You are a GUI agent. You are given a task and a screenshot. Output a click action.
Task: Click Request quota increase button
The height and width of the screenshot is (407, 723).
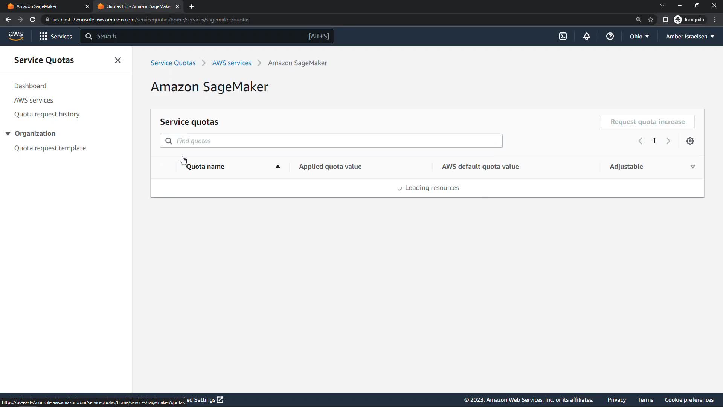click(647, 122)
